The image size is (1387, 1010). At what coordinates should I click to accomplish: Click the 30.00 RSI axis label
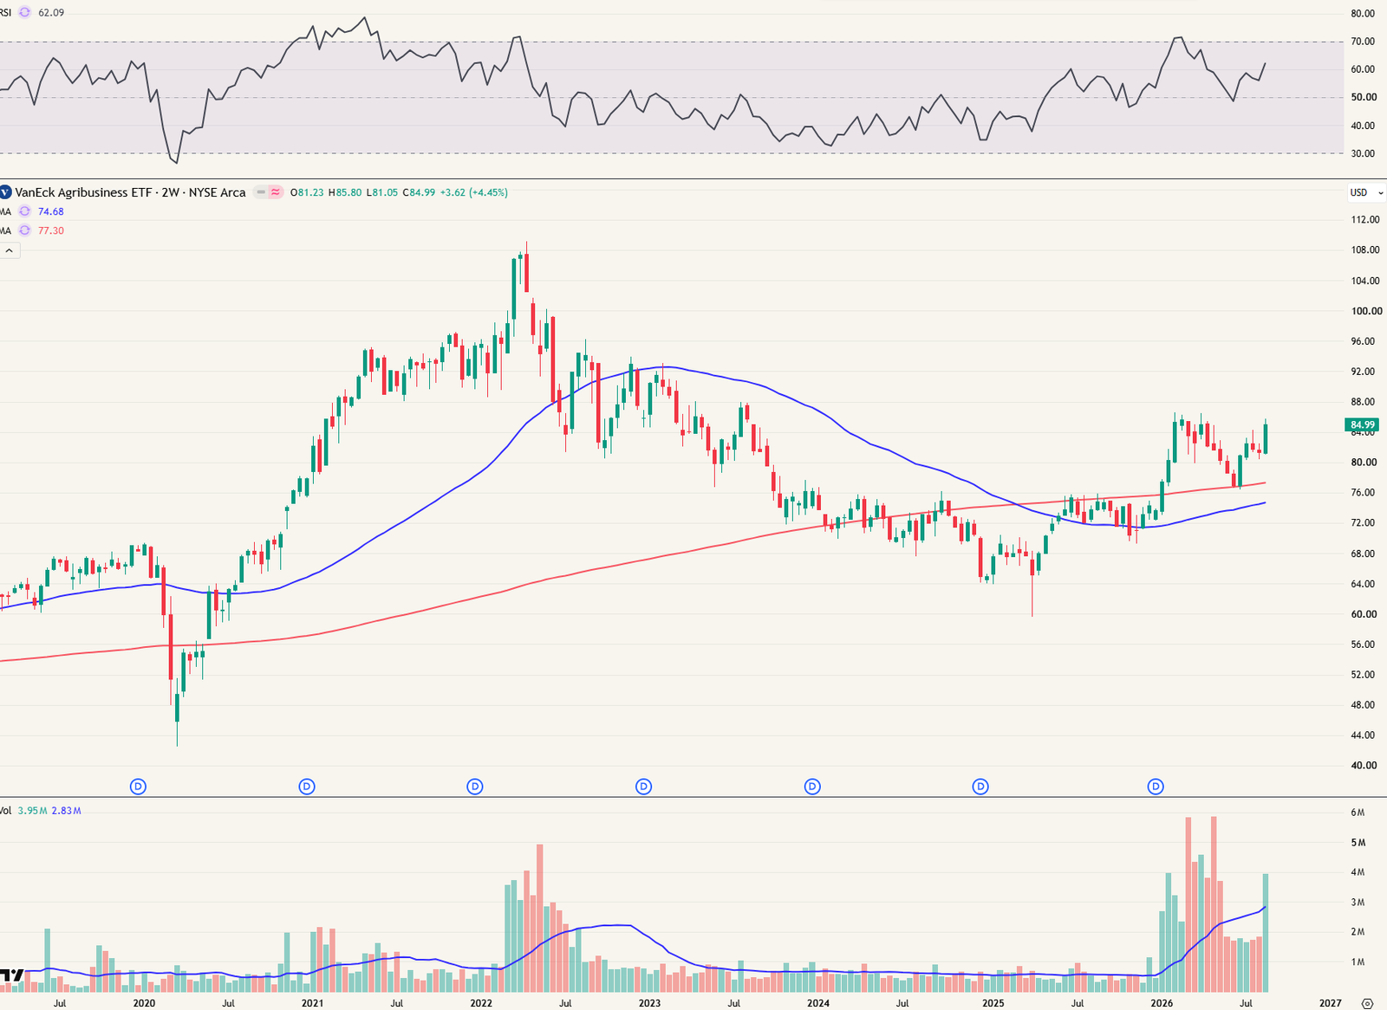[1363, 154]
